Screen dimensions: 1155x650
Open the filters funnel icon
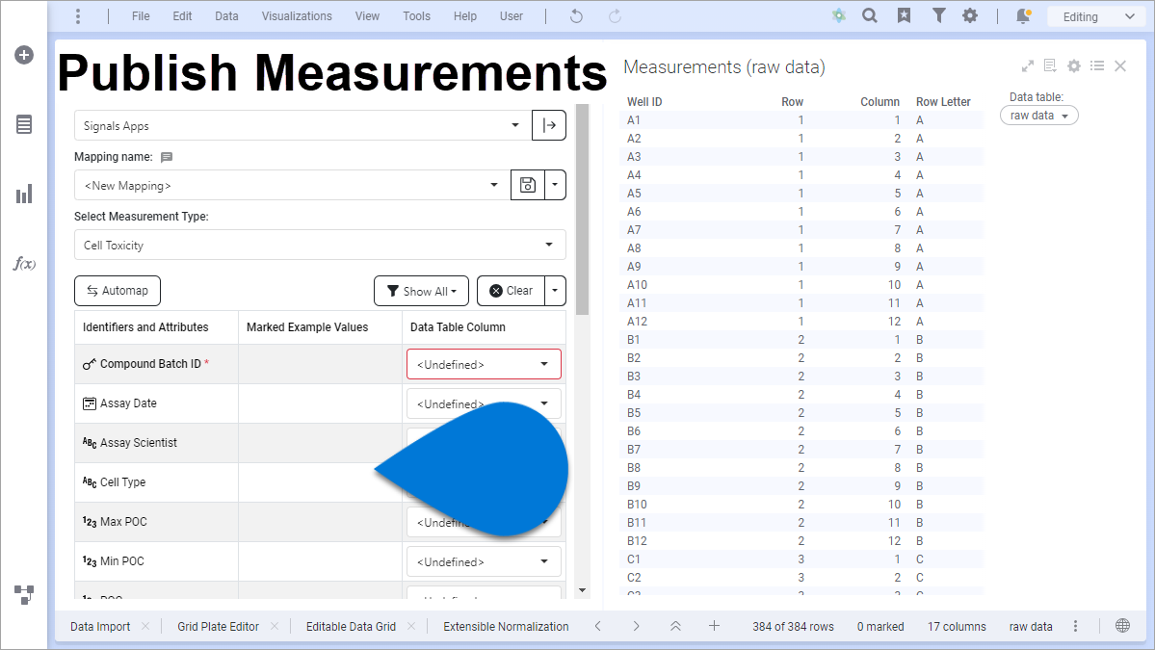click(938, 15)
